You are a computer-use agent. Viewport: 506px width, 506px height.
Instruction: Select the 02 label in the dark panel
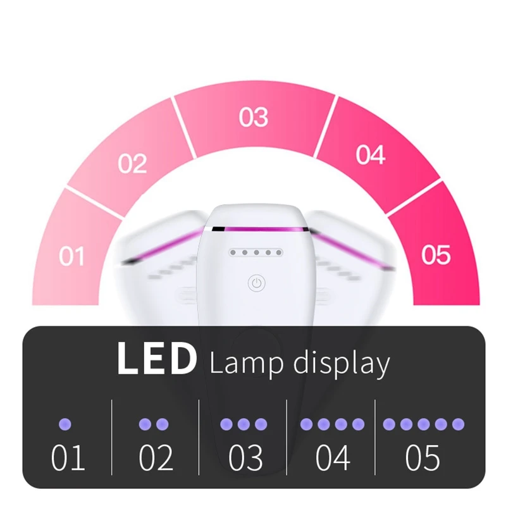[x=156, y=457]
